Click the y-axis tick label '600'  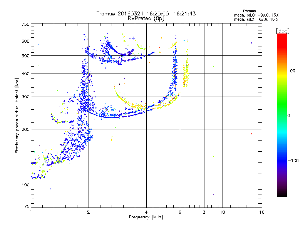[x=26, y=41]
